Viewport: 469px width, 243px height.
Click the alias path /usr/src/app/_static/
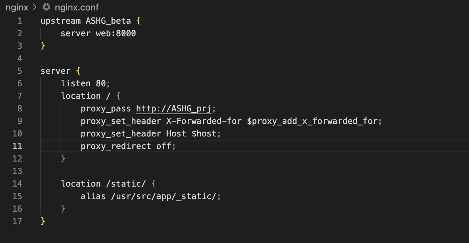[x=164, y=196]
